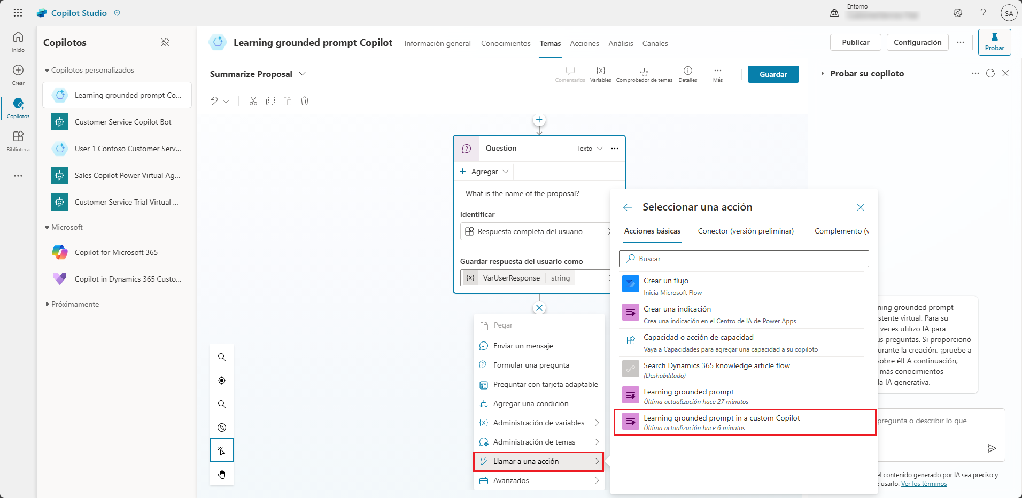Center the canvas on the flow
This screenshot has width=1022, height=498.
tap(222, 380)
